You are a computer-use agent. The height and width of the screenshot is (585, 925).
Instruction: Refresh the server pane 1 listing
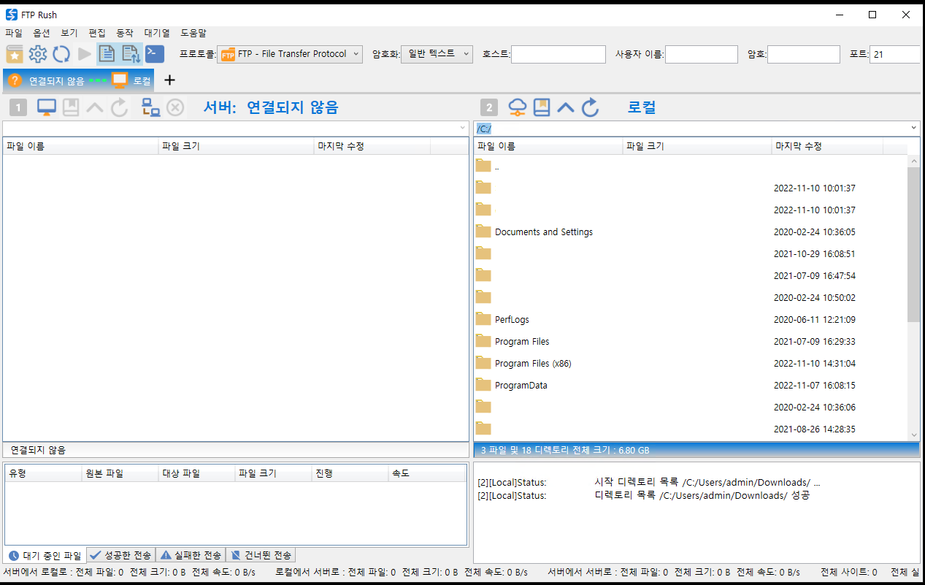(119, 107)
